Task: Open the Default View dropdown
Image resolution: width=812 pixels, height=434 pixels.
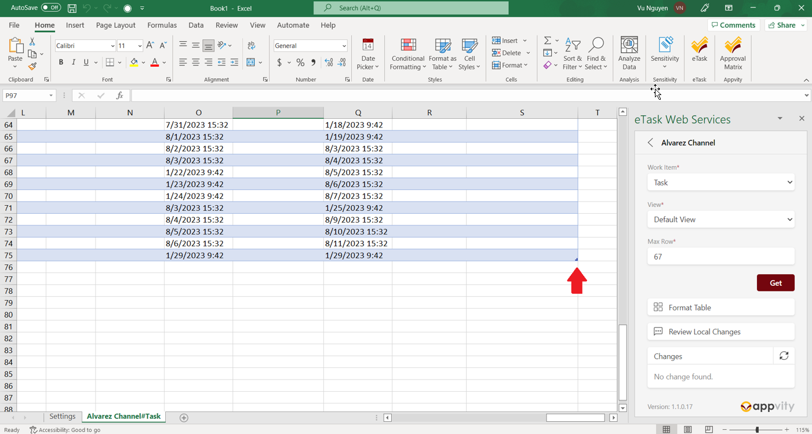Action: click(720, 220)
